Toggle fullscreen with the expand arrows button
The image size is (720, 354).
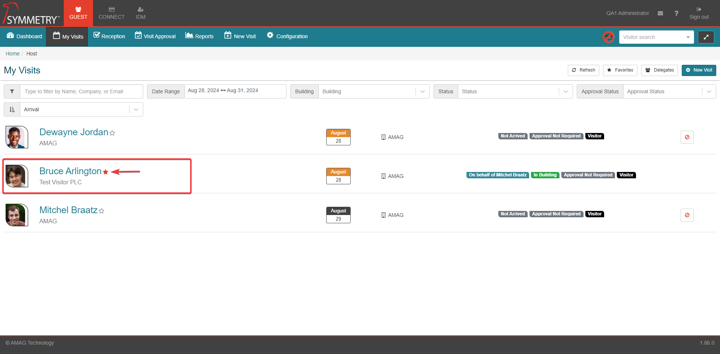(706, 37)
